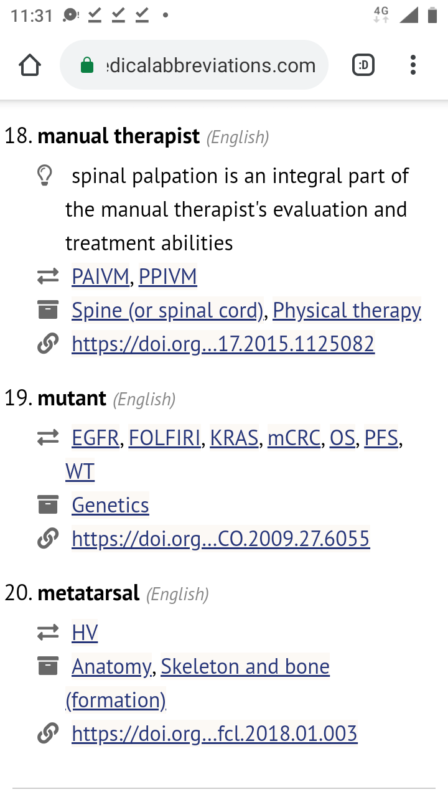Screen dimensions: 448x797
Task: Open the PAIVM abbreviation link
Action: pos(101,277)
